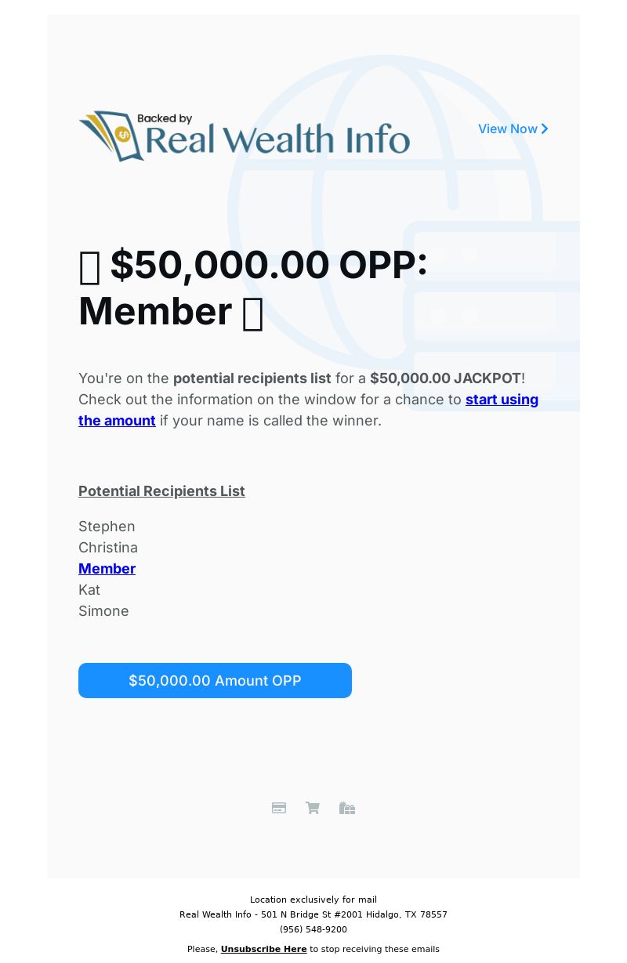This screenshot has height=963, width=627.
Task: Click the Potential Recipients List heading
Action: click(x=161, y=491)
